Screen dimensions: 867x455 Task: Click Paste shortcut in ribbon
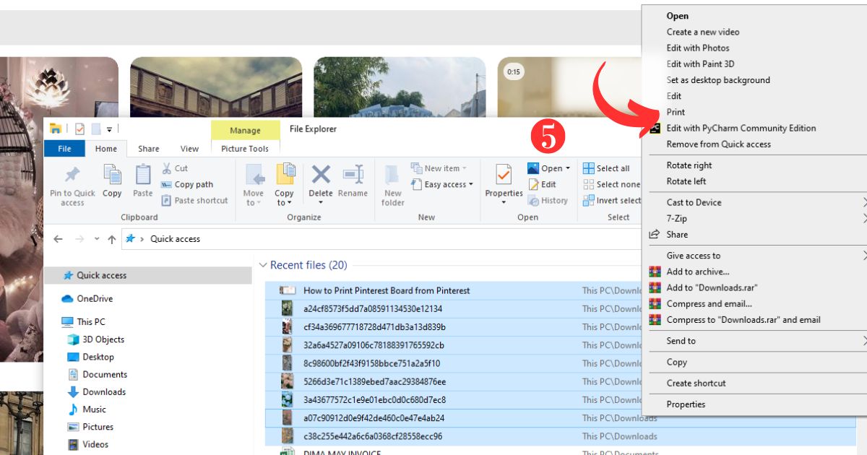[194, 200]
